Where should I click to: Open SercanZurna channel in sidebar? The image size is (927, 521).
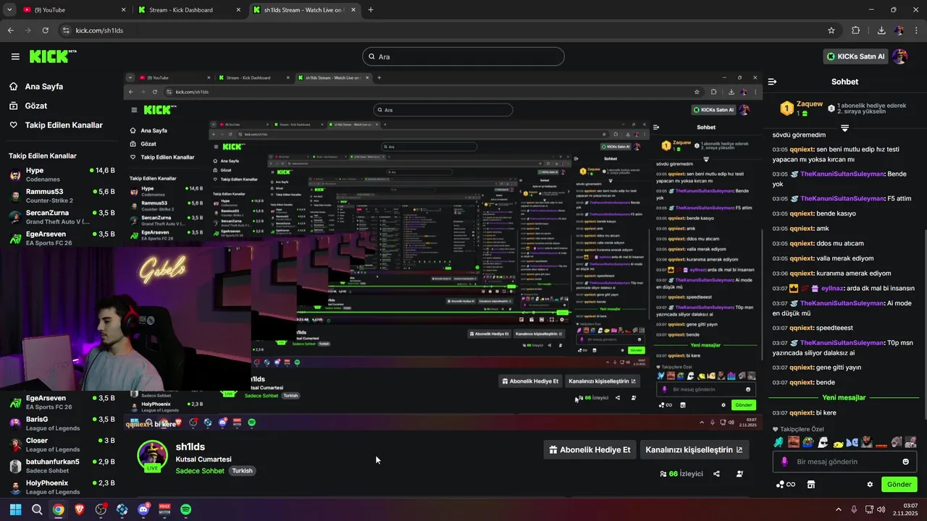click(62, 217)
